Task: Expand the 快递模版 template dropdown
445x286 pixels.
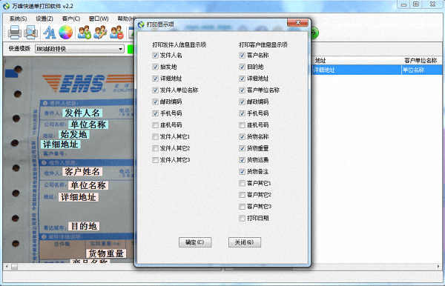Action: point(120,49)
